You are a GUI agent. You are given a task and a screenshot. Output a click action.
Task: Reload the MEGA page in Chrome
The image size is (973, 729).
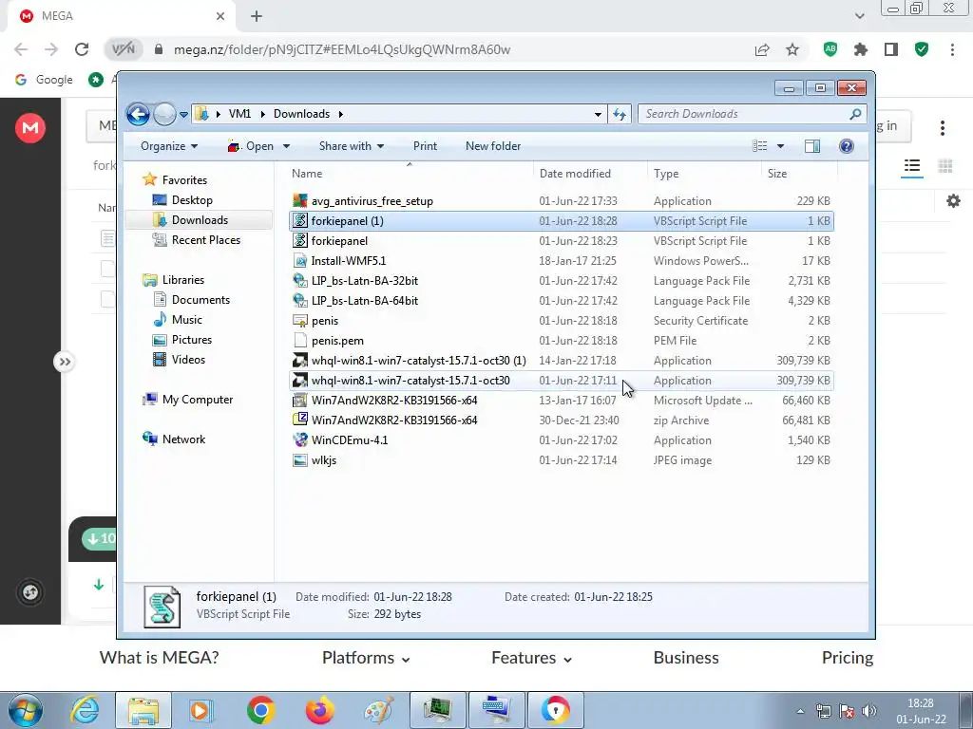82,49
